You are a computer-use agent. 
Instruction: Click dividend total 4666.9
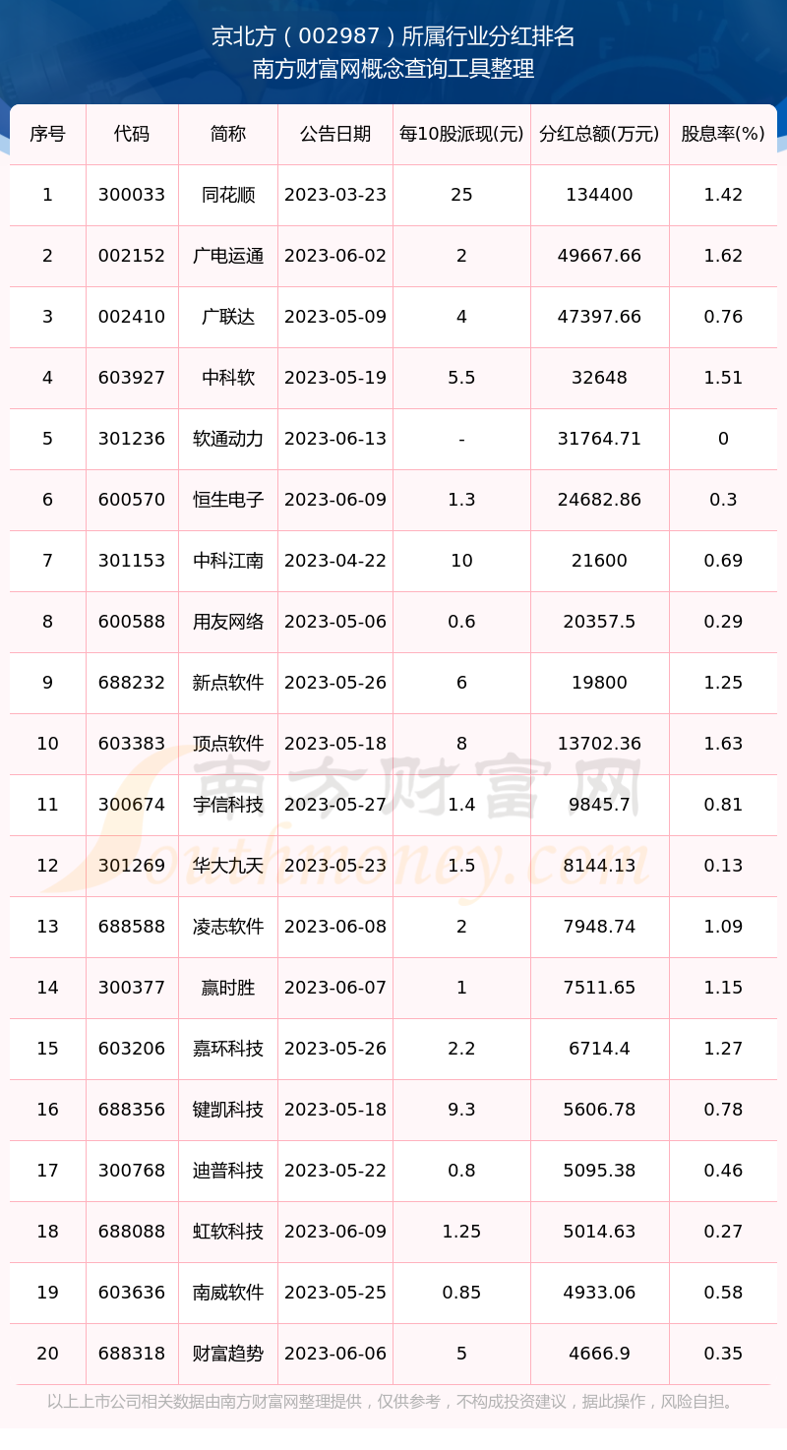[x=599, y=1354]
